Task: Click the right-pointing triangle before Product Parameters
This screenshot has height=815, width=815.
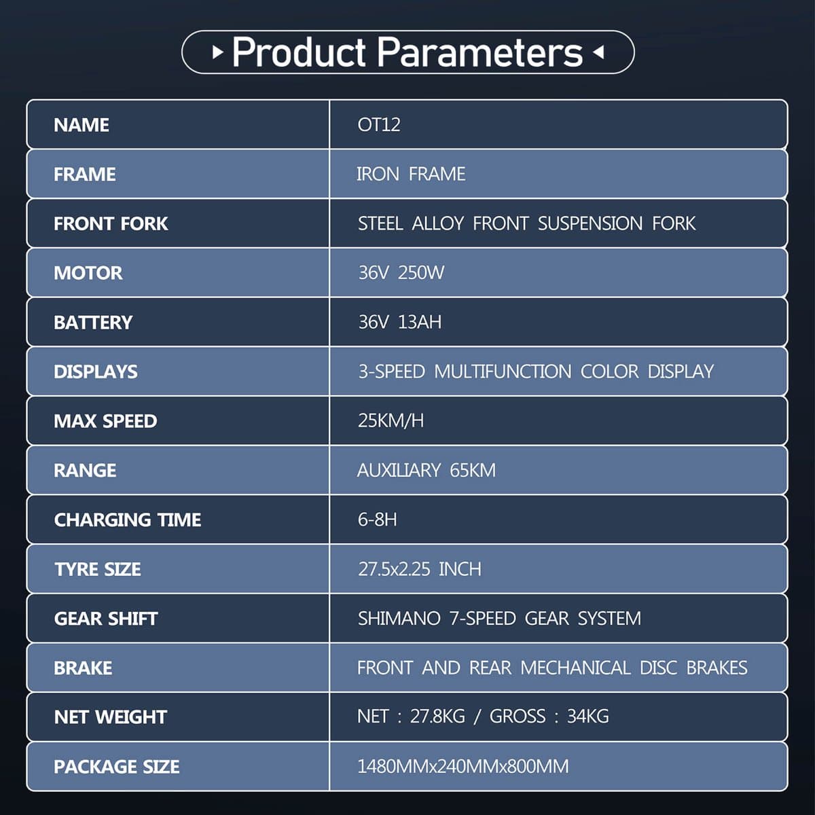Action: tap(217, 52)
